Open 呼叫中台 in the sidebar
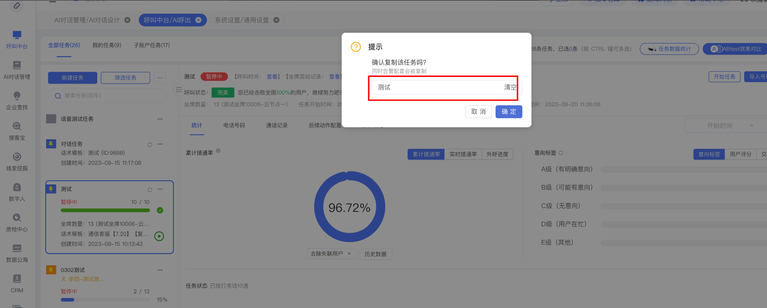Viewport: 767px width, 308px height. tap(17, 39)
